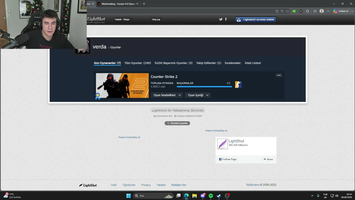Click the Gönderi yayınla post button

(177, 123)
